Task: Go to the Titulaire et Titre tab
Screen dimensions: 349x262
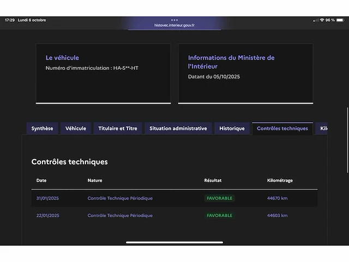Action: [118, 129]
